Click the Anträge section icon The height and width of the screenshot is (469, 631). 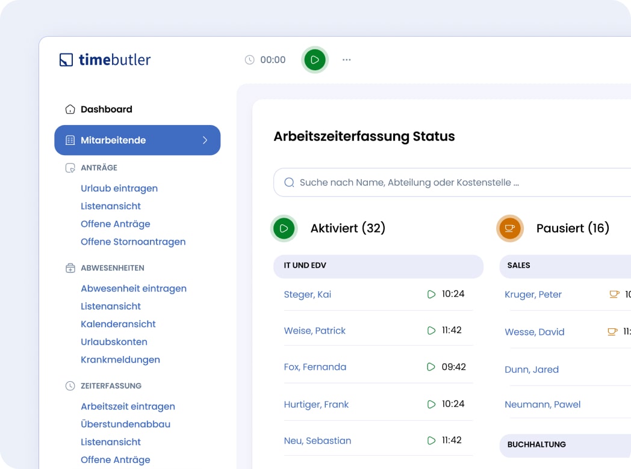click(x=70, y=168)
